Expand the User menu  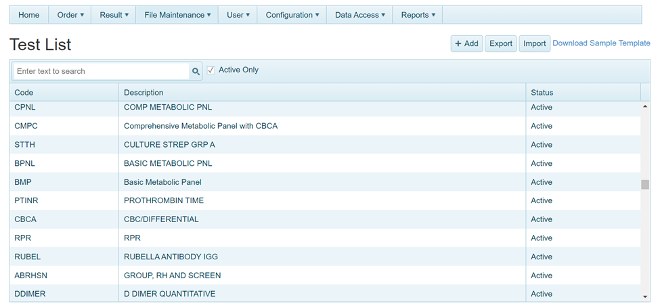coord(238,15)
